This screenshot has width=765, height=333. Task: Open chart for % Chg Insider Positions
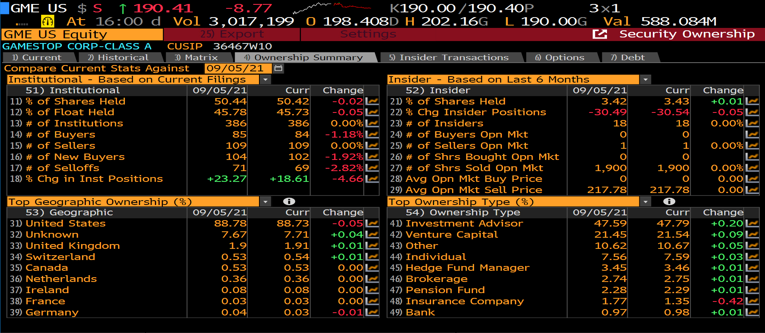click(x=752, y=112)
